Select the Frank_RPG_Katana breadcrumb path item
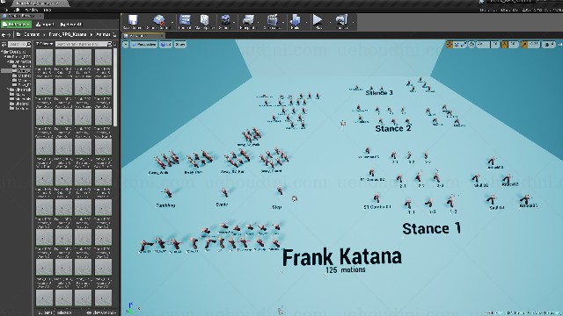563x316 pixels. coord(68,35)
